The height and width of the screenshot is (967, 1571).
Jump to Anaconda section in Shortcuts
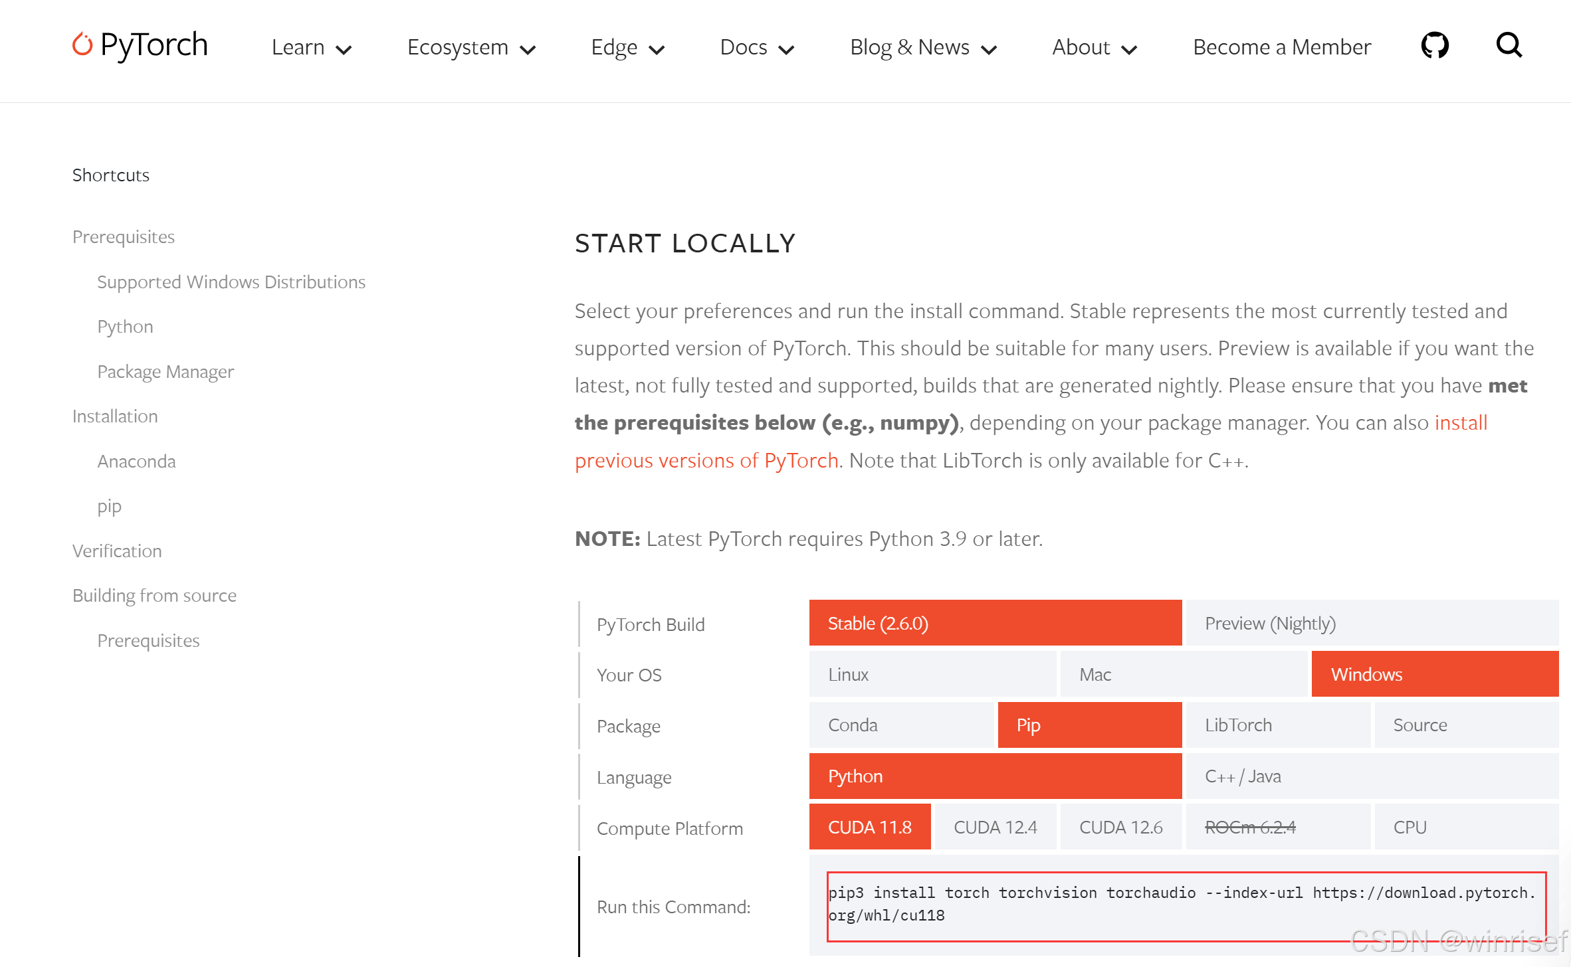click(136, 461)
